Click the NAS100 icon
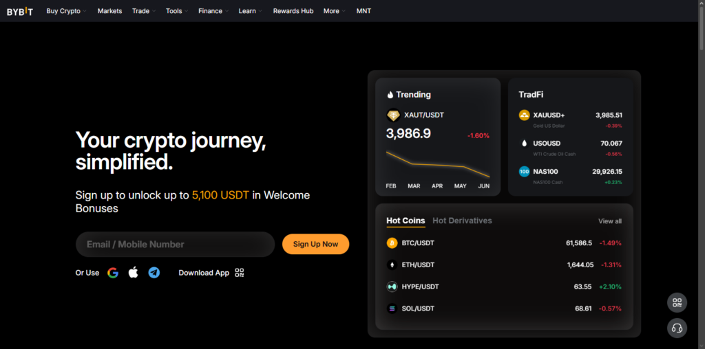 click(x=524, y=171)
